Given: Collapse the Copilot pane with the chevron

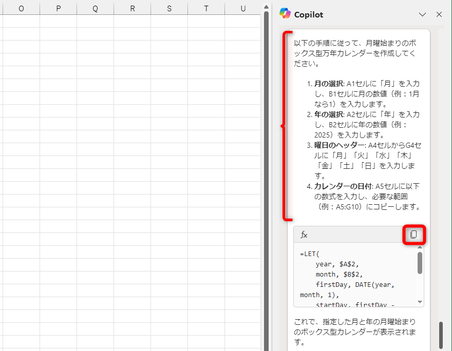Looking at the screenshot, I should tap(423, 14).
